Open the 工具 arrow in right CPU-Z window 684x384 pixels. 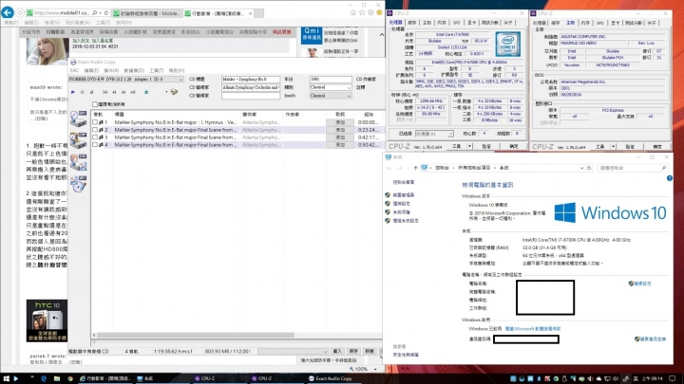point(614,147)
